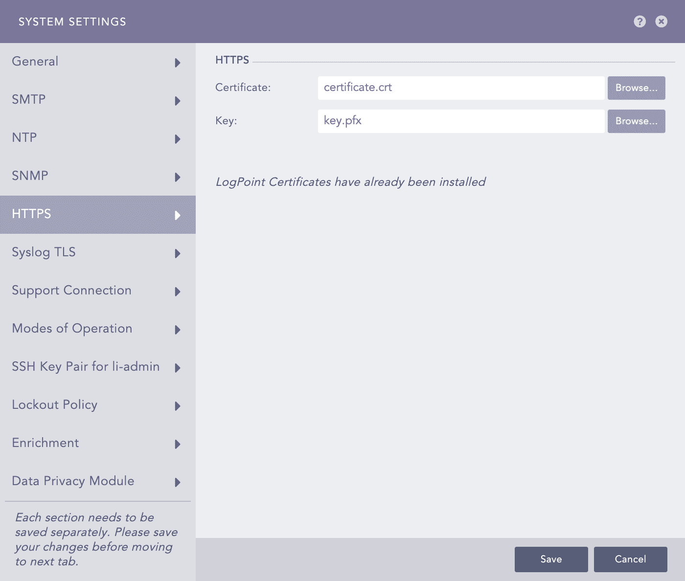This screenshot has width=685, height=581.
Task: Expand the HTTPS section arrow
Action: pos(177,215)
